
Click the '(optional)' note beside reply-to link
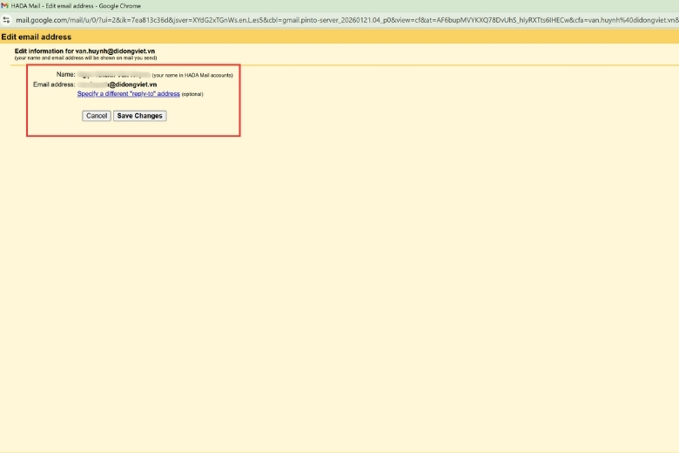click(192, 94)
